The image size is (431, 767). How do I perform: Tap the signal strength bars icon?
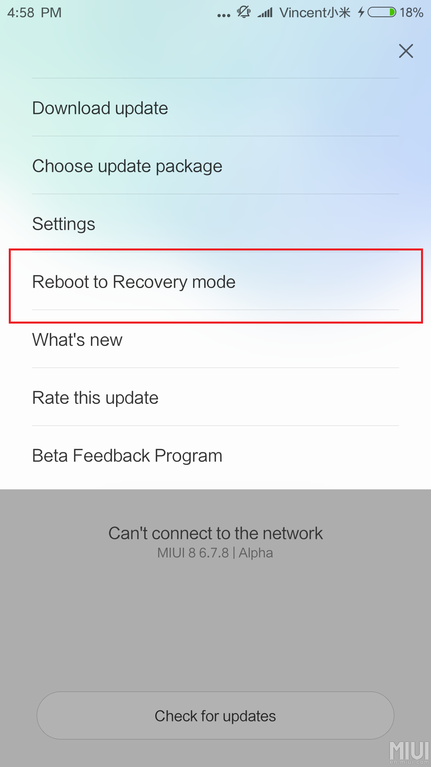click(265, 13)
